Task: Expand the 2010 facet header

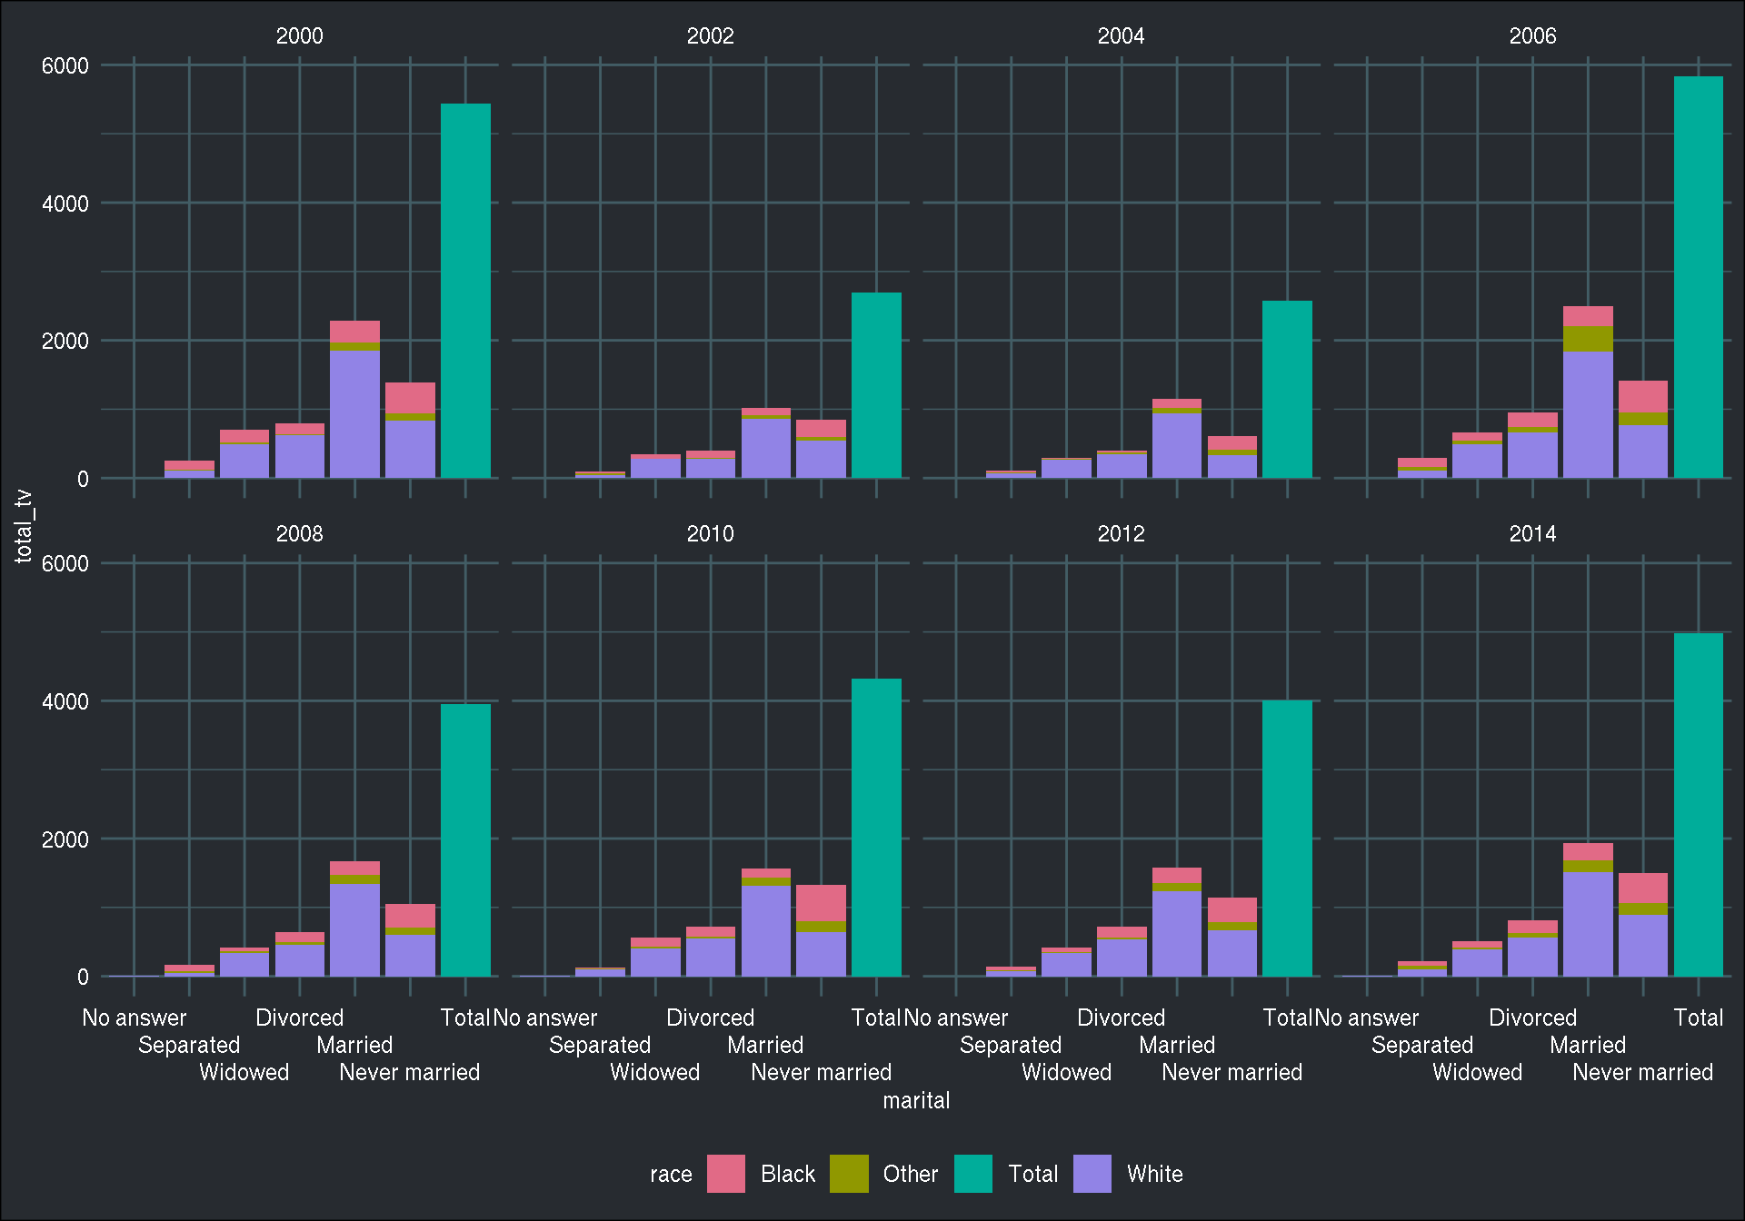Action: point(711,534)
